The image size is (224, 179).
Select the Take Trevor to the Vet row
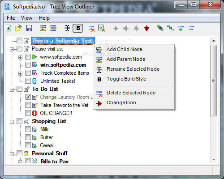(65, 105)
